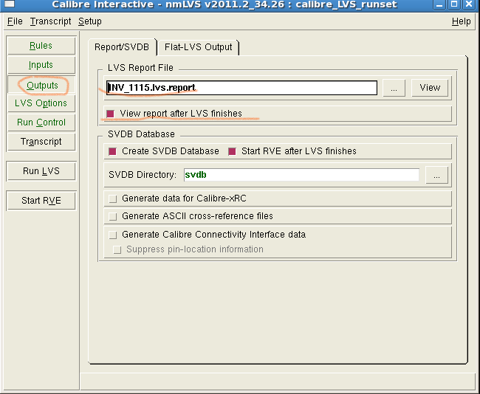The width and height of the screenshot is (480, 394).
Task: Maximize the Calibre Interactive window
Action: pyautogui.click(x=454, y=4)
